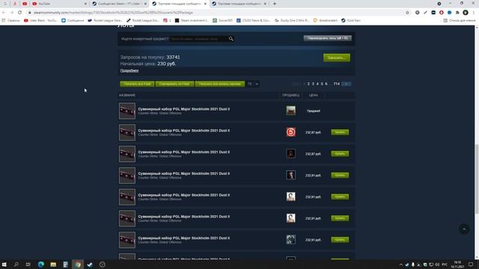479x269 pixels.
Task: Open Windows taskbar search
Action: (16, 265)
